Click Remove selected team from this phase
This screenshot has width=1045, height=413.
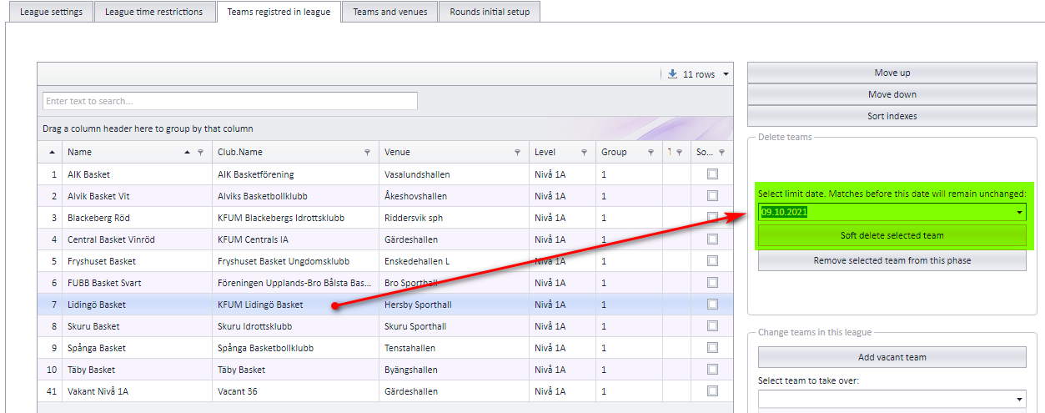click(x=892, y=260)
